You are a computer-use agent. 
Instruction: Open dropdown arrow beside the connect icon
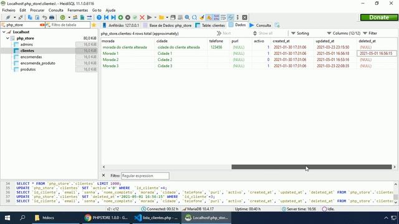click(14, 17)
